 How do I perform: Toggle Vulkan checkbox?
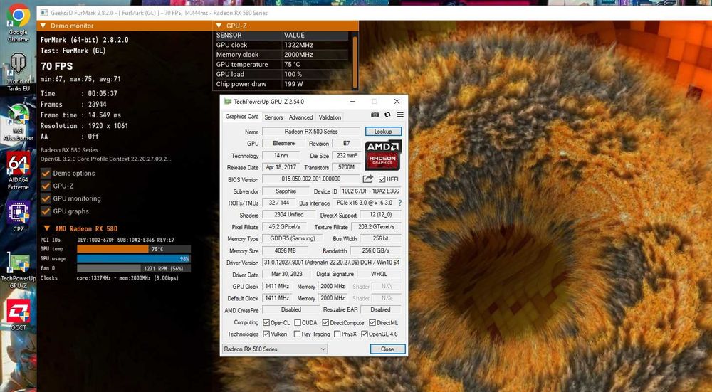(x=266, y=334)
